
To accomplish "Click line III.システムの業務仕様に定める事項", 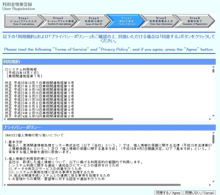I will tap(51, 172).
